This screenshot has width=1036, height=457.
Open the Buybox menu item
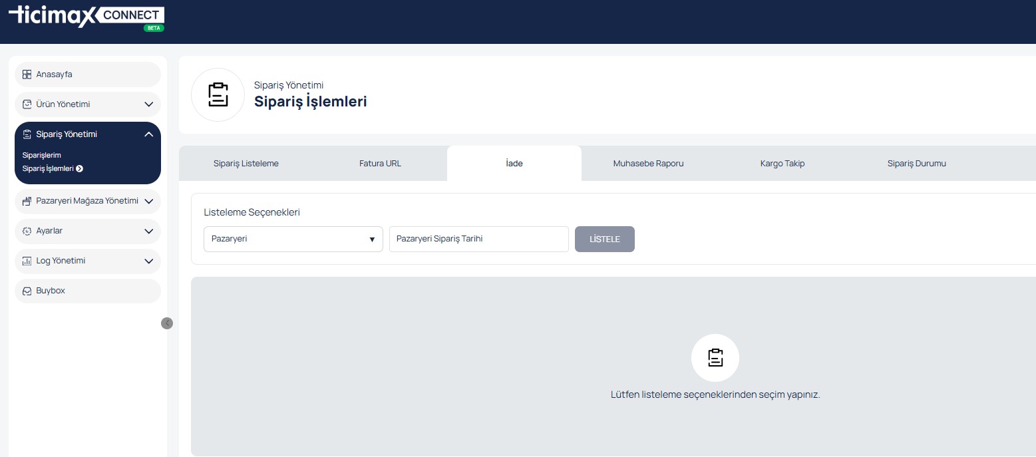pyautogui.click(x=88, y=291)
